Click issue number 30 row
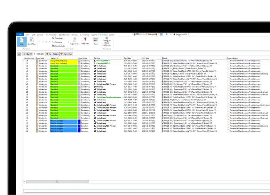The width and height of the screenshot is (270, 195). tap(27, 118)
